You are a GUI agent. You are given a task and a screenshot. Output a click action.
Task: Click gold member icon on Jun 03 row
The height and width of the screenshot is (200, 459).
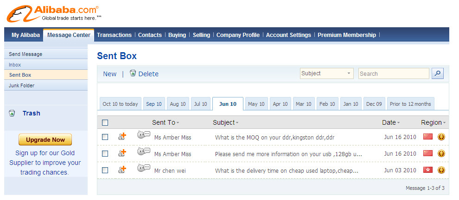coord(441,170)
